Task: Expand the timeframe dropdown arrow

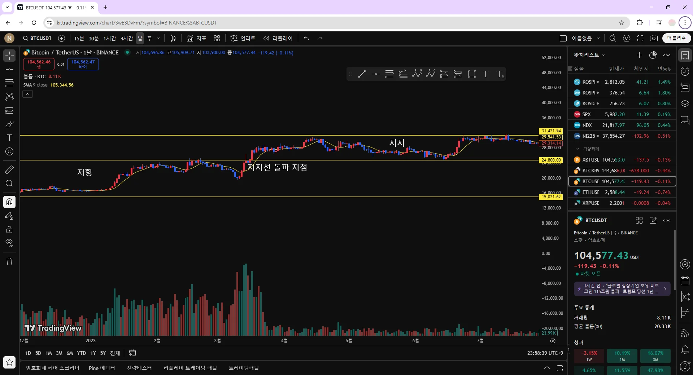Action: [x=158, y=38]
